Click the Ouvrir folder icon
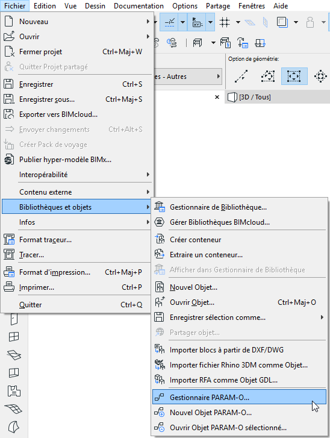 pyautogui.click(x=9, y=36)
